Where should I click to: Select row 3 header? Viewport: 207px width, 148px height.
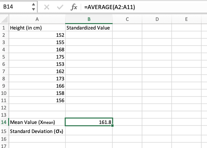[4, 42]
